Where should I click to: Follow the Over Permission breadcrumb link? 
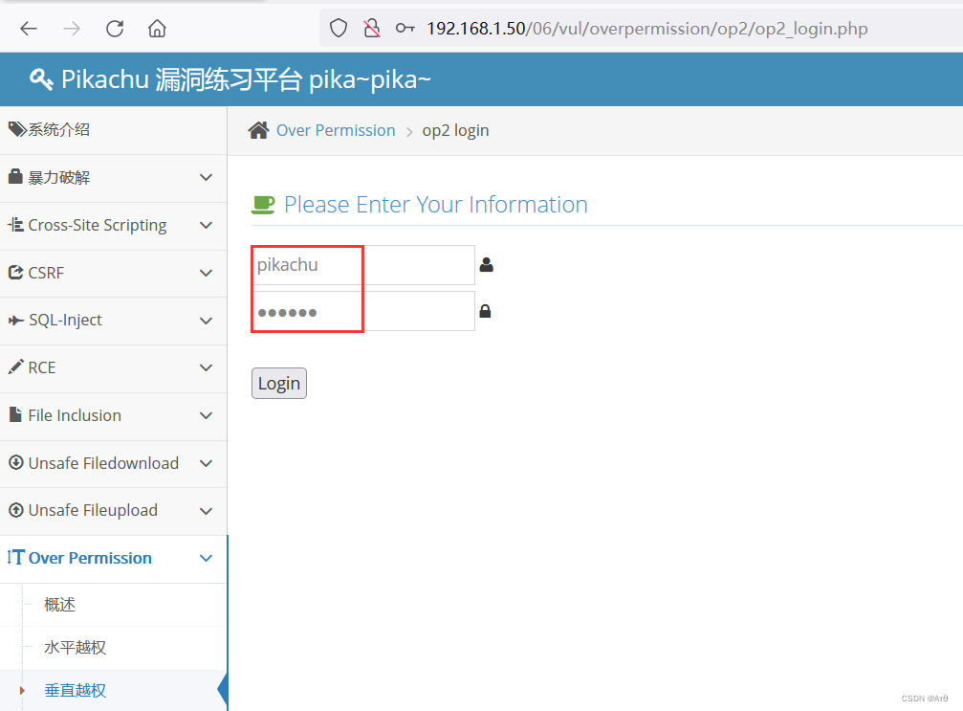coord(336,130)
